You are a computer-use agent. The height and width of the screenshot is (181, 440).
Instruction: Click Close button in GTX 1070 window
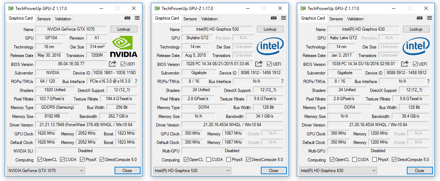[127, 171]
